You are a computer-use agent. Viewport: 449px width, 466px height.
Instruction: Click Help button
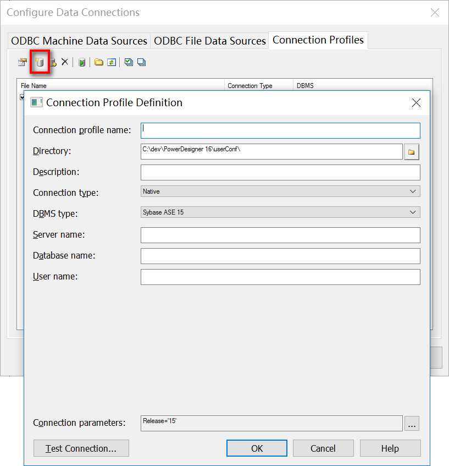point(390,448)
